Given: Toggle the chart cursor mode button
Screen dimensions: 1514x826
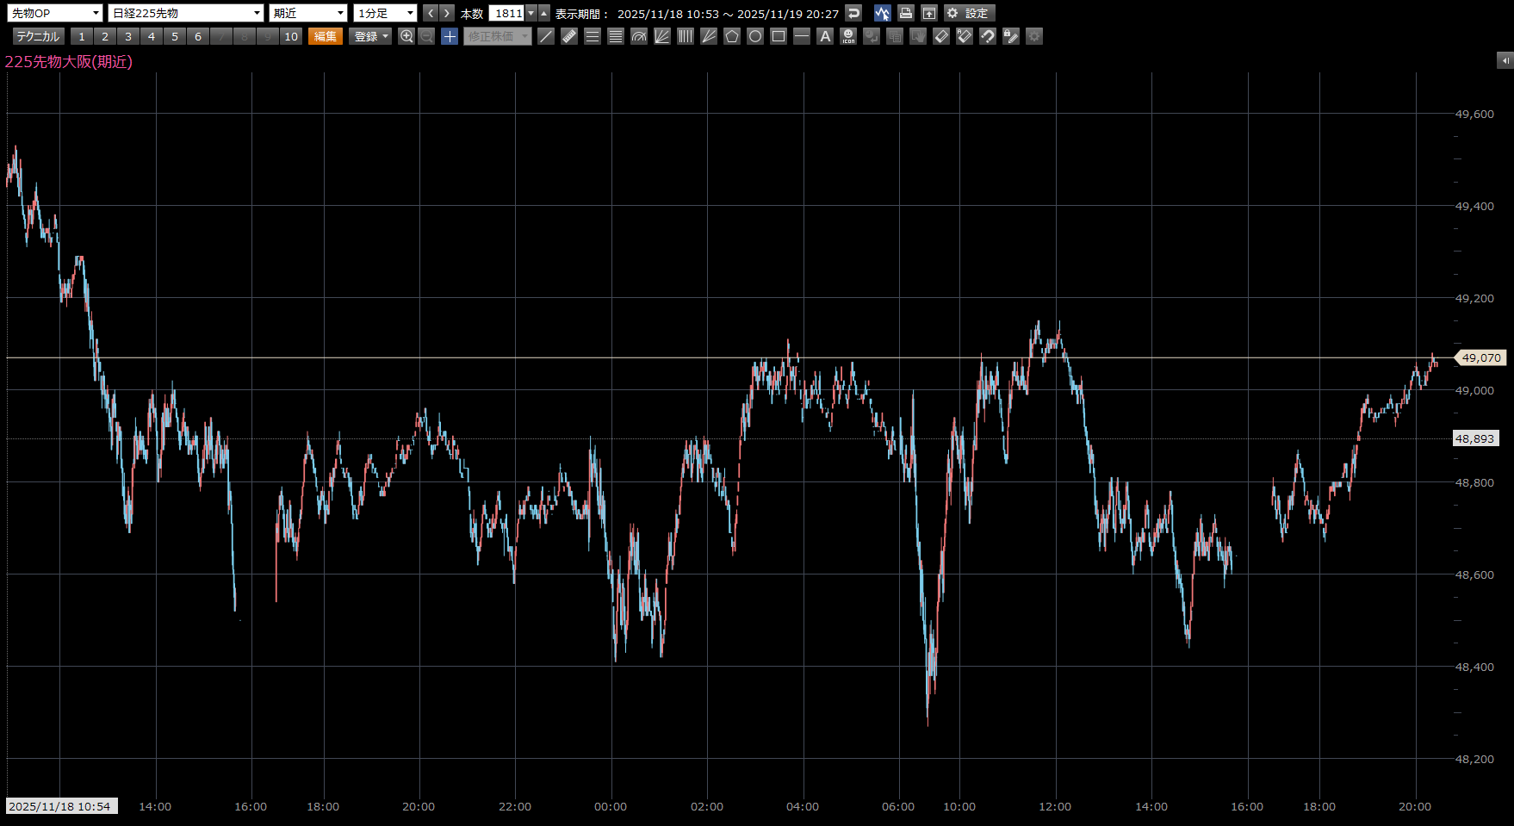Looking at the screenshot, I should (882, 13).
